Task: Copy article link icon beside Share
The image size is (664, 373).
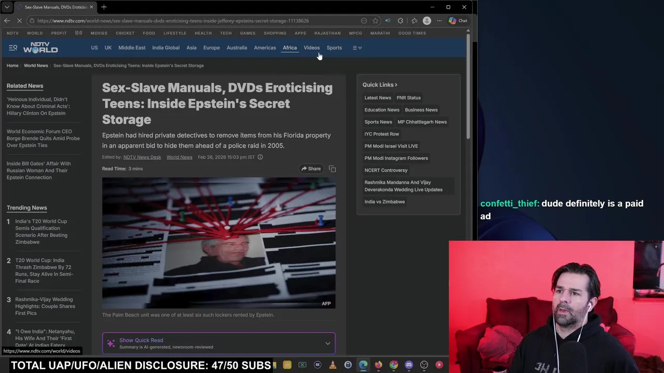Action: pos(332,169)
